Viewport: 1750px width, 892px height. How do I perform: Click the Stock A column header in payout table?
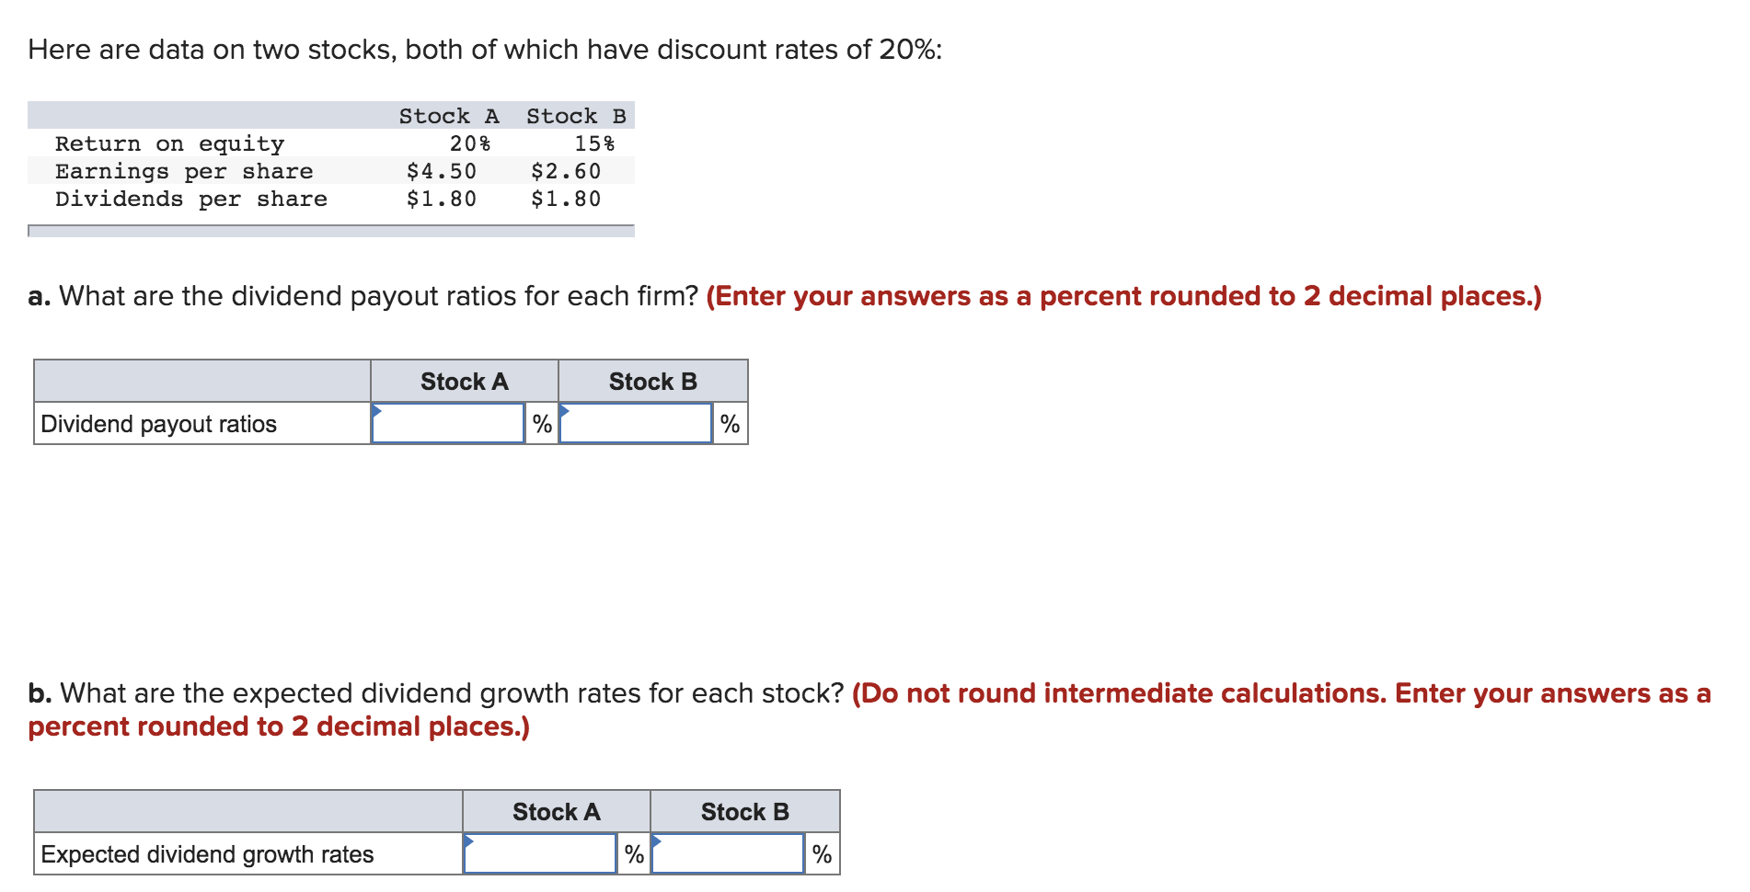tap(464, 380)
